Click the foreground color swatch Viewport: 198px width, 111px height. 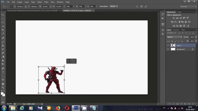point(2,93)
